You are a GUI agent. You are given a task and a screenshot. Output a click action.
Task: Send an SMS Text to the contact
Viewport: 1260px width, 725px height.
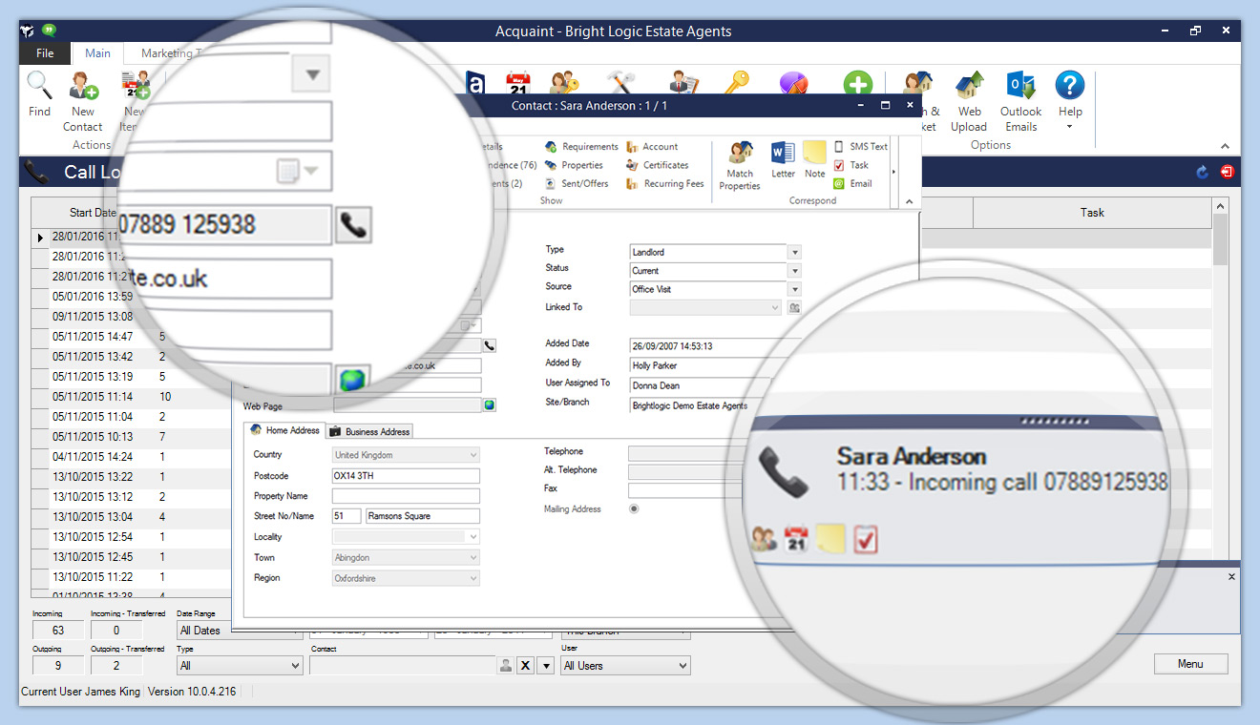pos(861,147)
